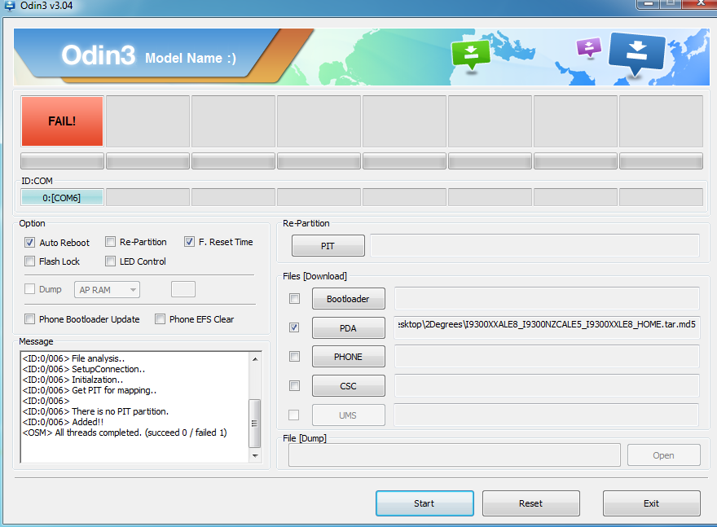The image size is (717, 527).
Task: Turn on LED Control checkbox
Action: pyautogui.click(x=110, y=261)
